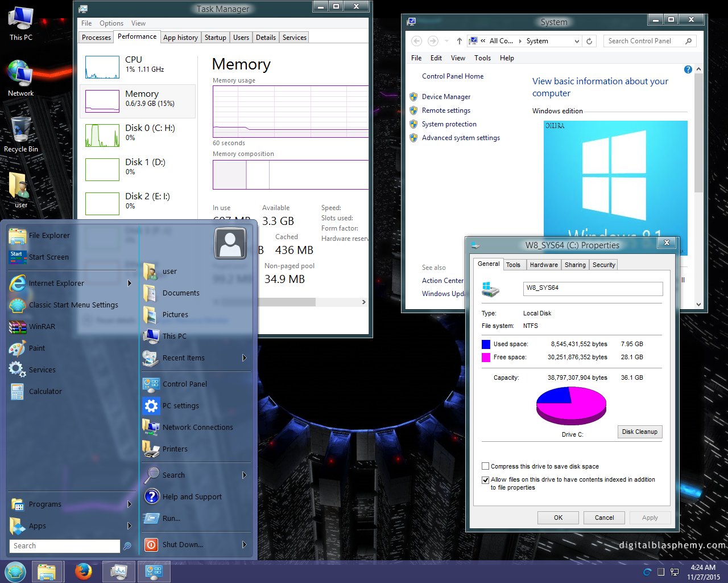Click the Firefox taskbar icon
Viewport: 728px width, 583px height.
pyautogui.click(x=83, y=572)
